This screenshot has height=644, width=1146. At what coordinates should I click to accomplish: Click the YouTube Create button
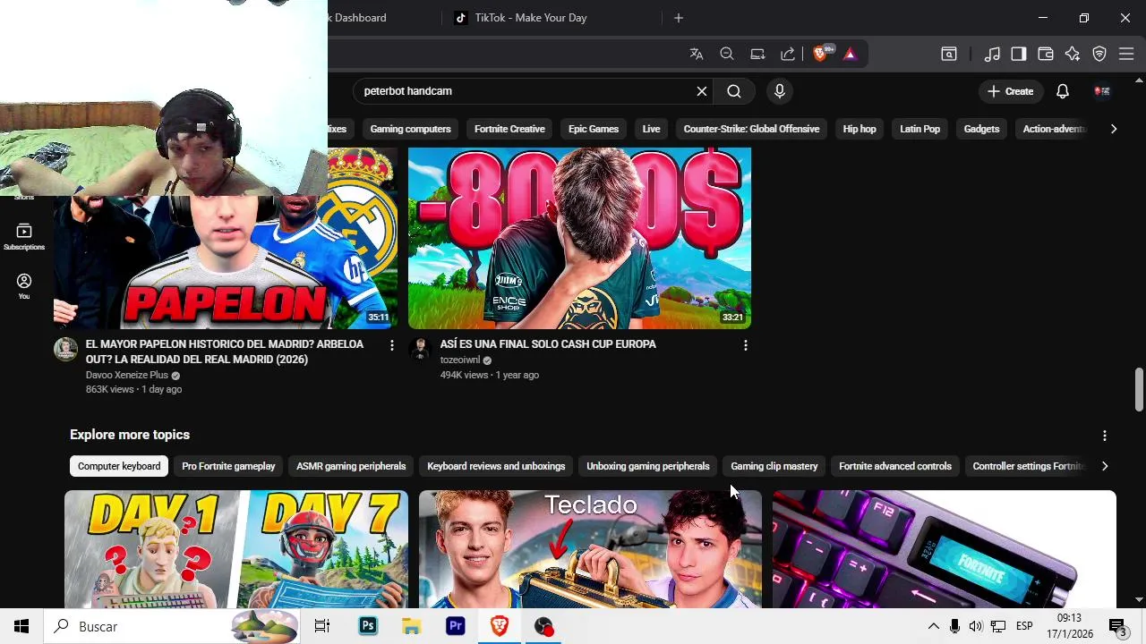pos(1011,91)
